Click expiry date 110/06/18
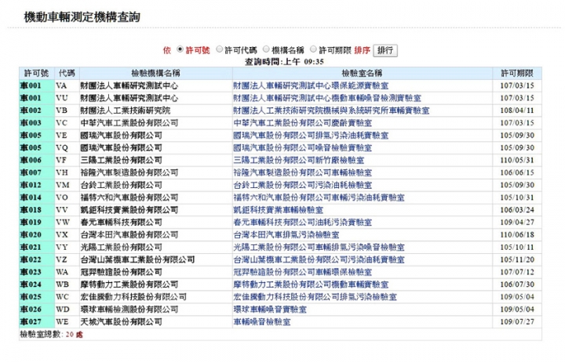The width and height of the screenshot is (565, 362). pyautogui.click(x=517, y=234)
